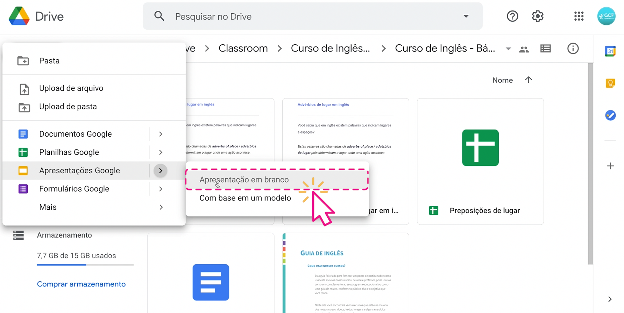Screen dimensions: 624x313
Task: Expand Apresentações Google submenu arrow
Action: [x=161, y=170]
